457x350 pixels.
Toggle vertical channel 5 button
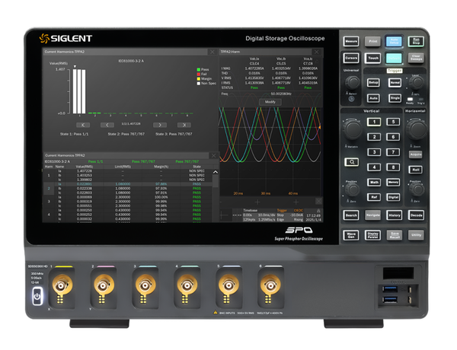[x=393, y=122]
